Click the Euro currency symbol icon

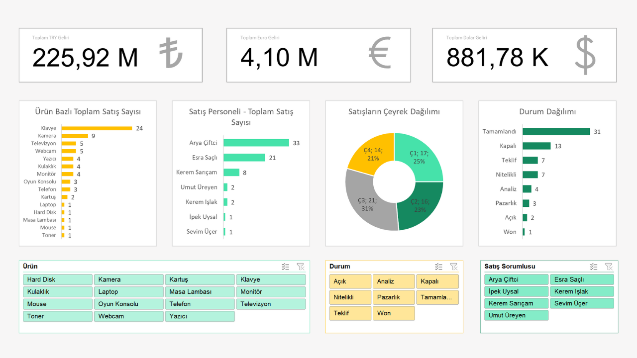click(380, 53)
